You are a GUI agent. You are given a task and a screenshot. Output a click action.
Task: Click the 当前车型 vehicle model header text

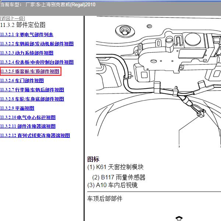pos(48,5)
